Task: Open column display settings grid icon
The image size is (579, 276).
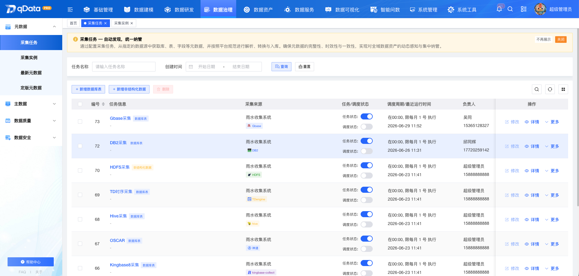Action: (563, 89)
